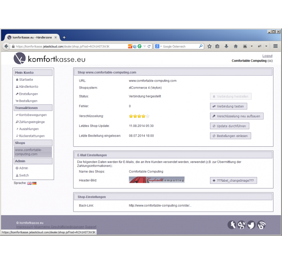Click the Header-Bild thumbnail image

pyautogui.click(x=157, y=180)
